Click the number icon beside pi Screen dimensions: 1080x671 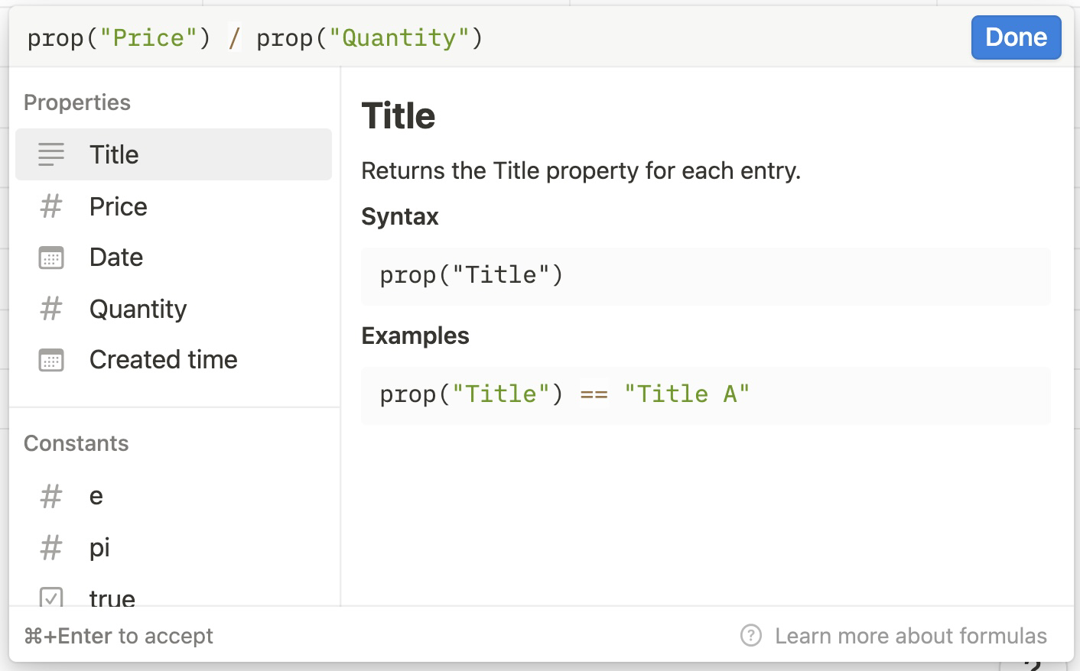tap(51, 547)
